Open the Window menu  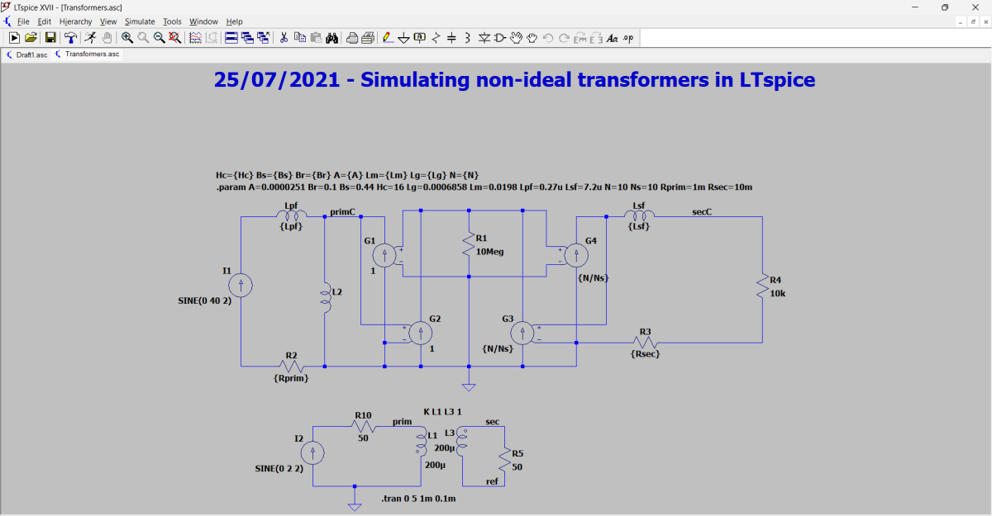(x=203, y=21)
